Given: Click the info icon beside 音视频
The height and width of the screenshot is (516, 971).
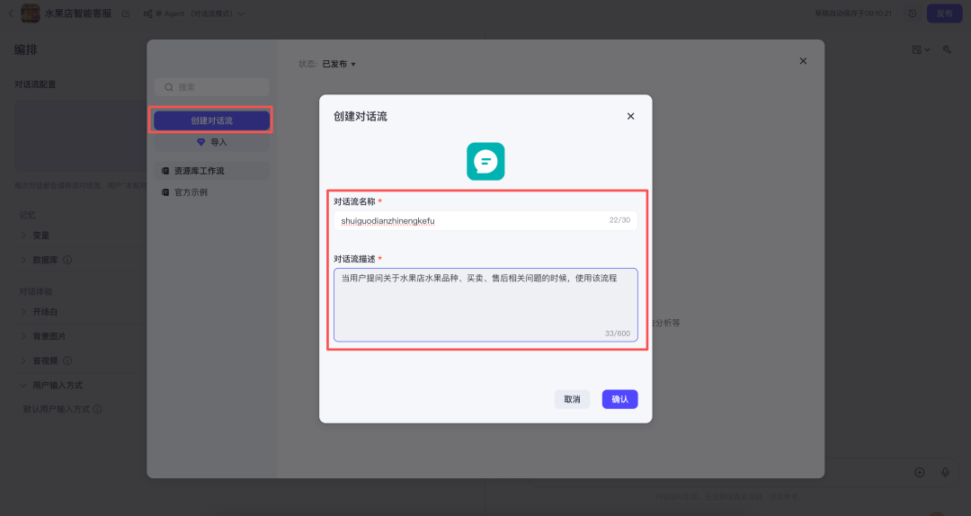Looking at the screenshot, I should 67,360.
